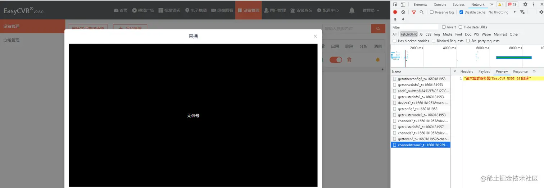544x188 pixels.
Task: Select the getclusternode?_t=1660181953 request
Action: click(421, 115)
